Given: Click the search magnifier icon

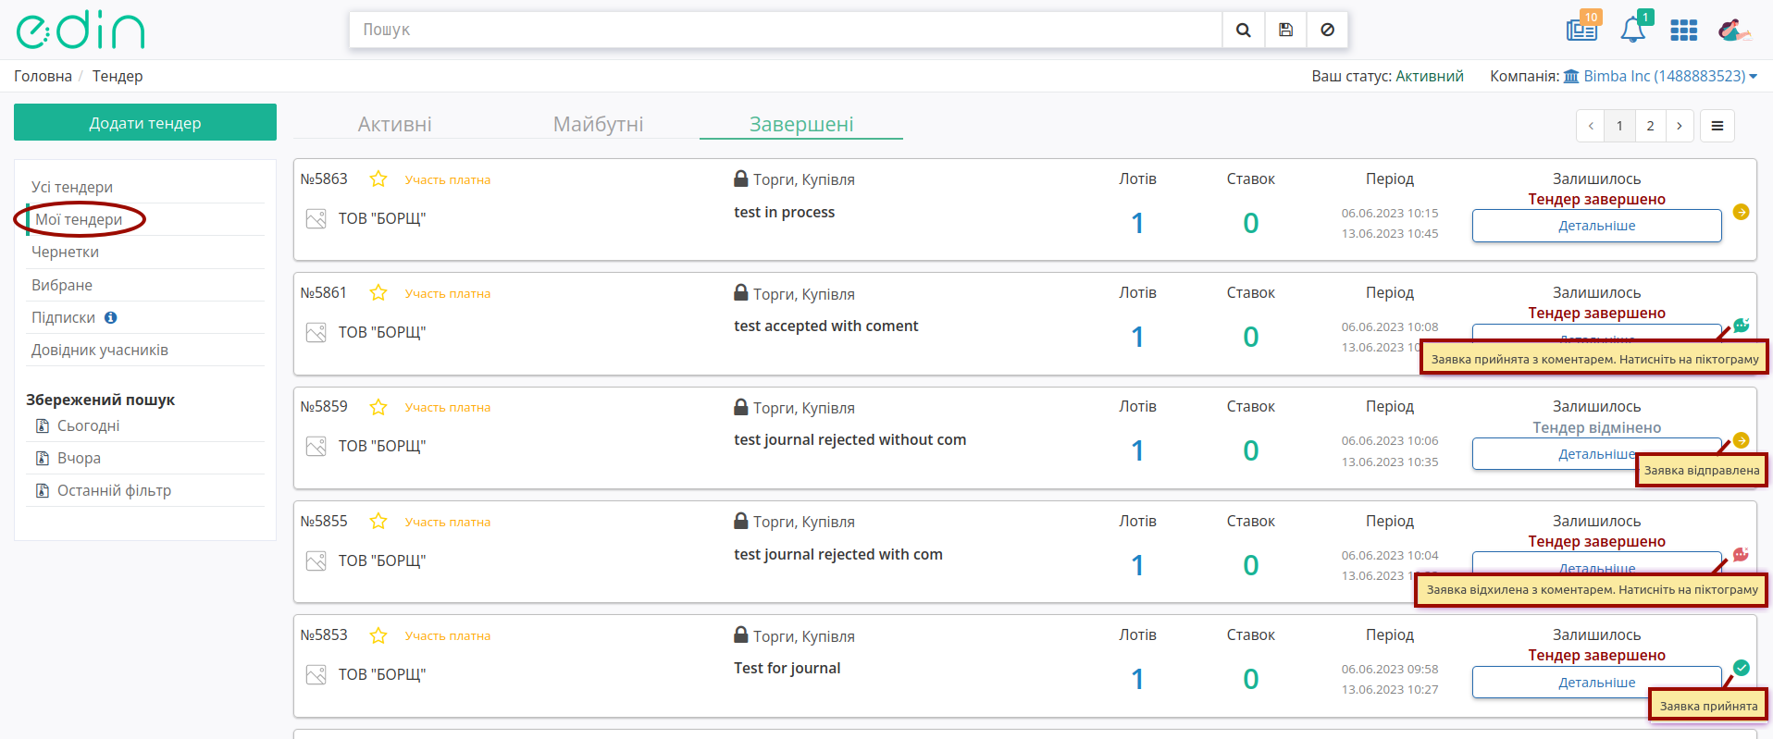Looking at the screenshot, I should (x=1243, y=30).
